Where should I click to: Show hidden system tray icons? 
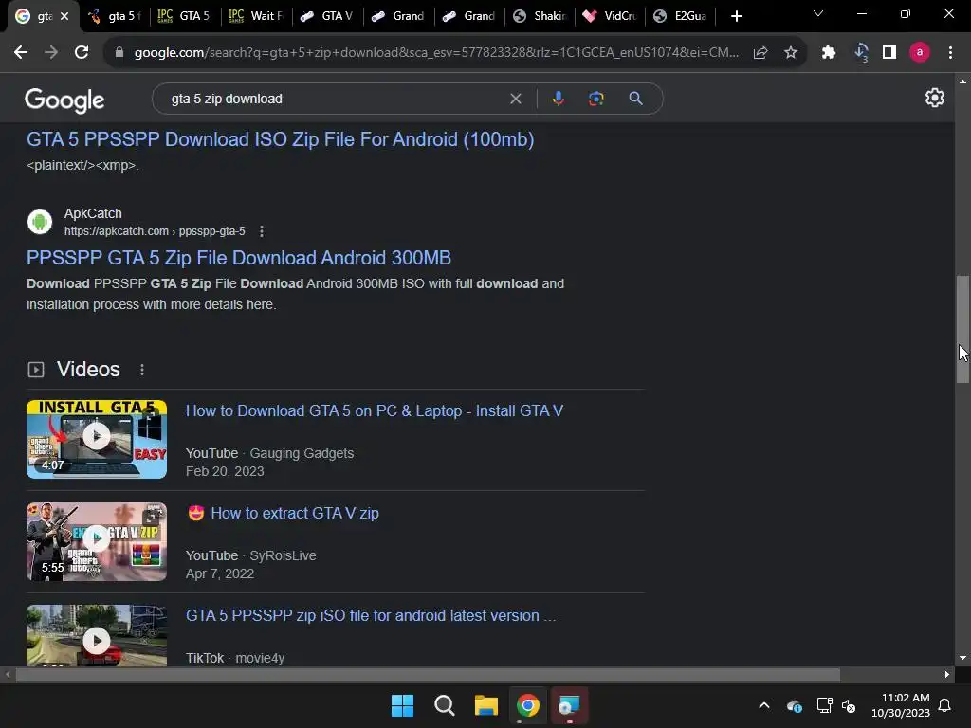pyautogui.click(x=764, y=705)
